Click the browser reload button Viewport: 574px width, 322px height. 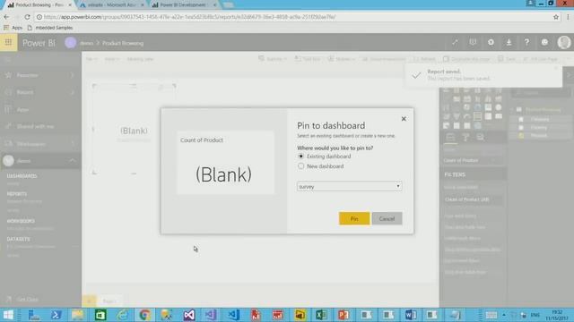click(x=27, y=17)
